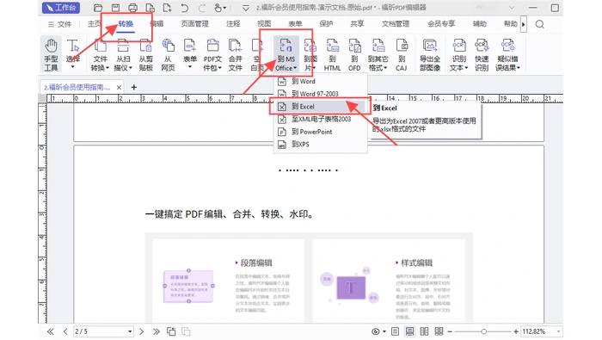The image size is (602, 340).
Task: Create PDF 从剪贴板 from clipboard
Action: click(x=146, y=54)
